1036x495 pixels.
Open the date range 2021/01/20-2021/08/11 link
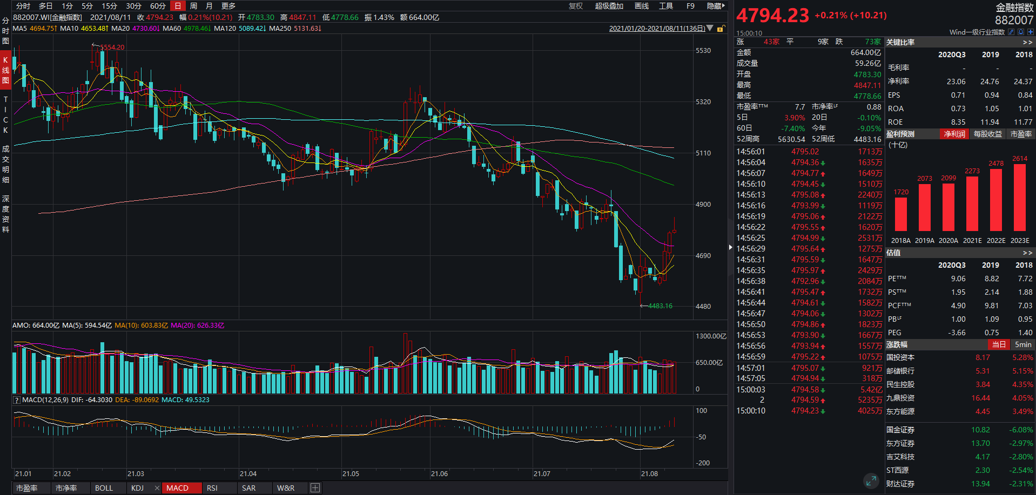(x=657, y=29)
